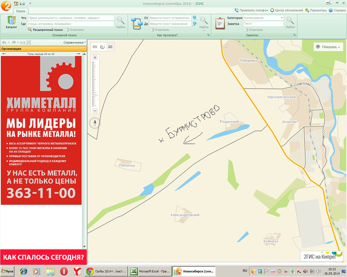The image size is (347, 277).
Task: Open the Химметалл advertisement banner
Action: click(x=41, y=130)
